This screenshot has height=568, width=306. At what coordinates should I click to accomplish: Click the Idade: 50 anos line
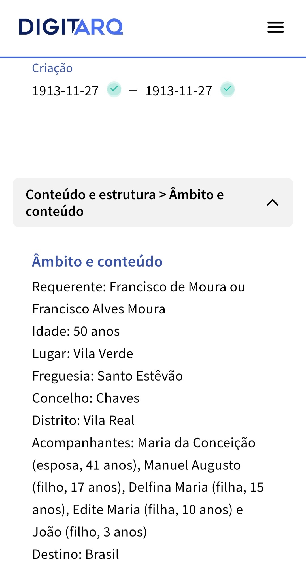(x=76, y=331)
